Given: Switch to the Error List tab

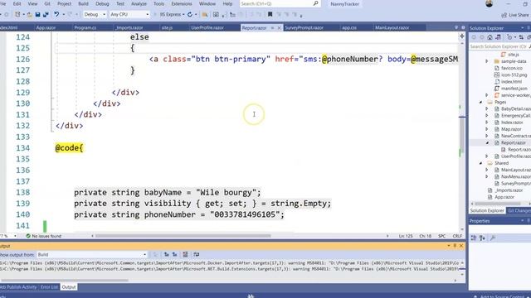Looking at the screenshot, I should pyautogui.click(x=49, y=287).
